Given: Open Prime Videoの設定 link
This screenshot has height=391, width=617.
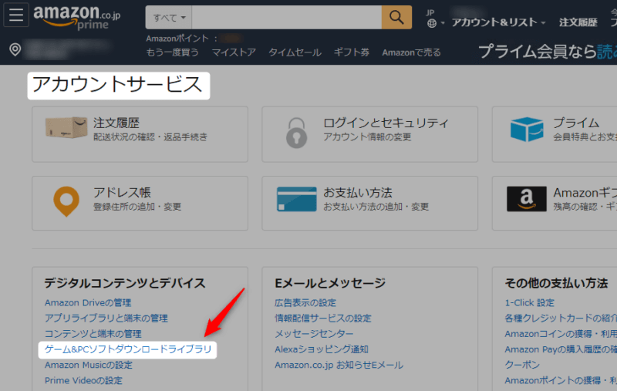Looking at the screenshot, I should [x=83, y=380].
